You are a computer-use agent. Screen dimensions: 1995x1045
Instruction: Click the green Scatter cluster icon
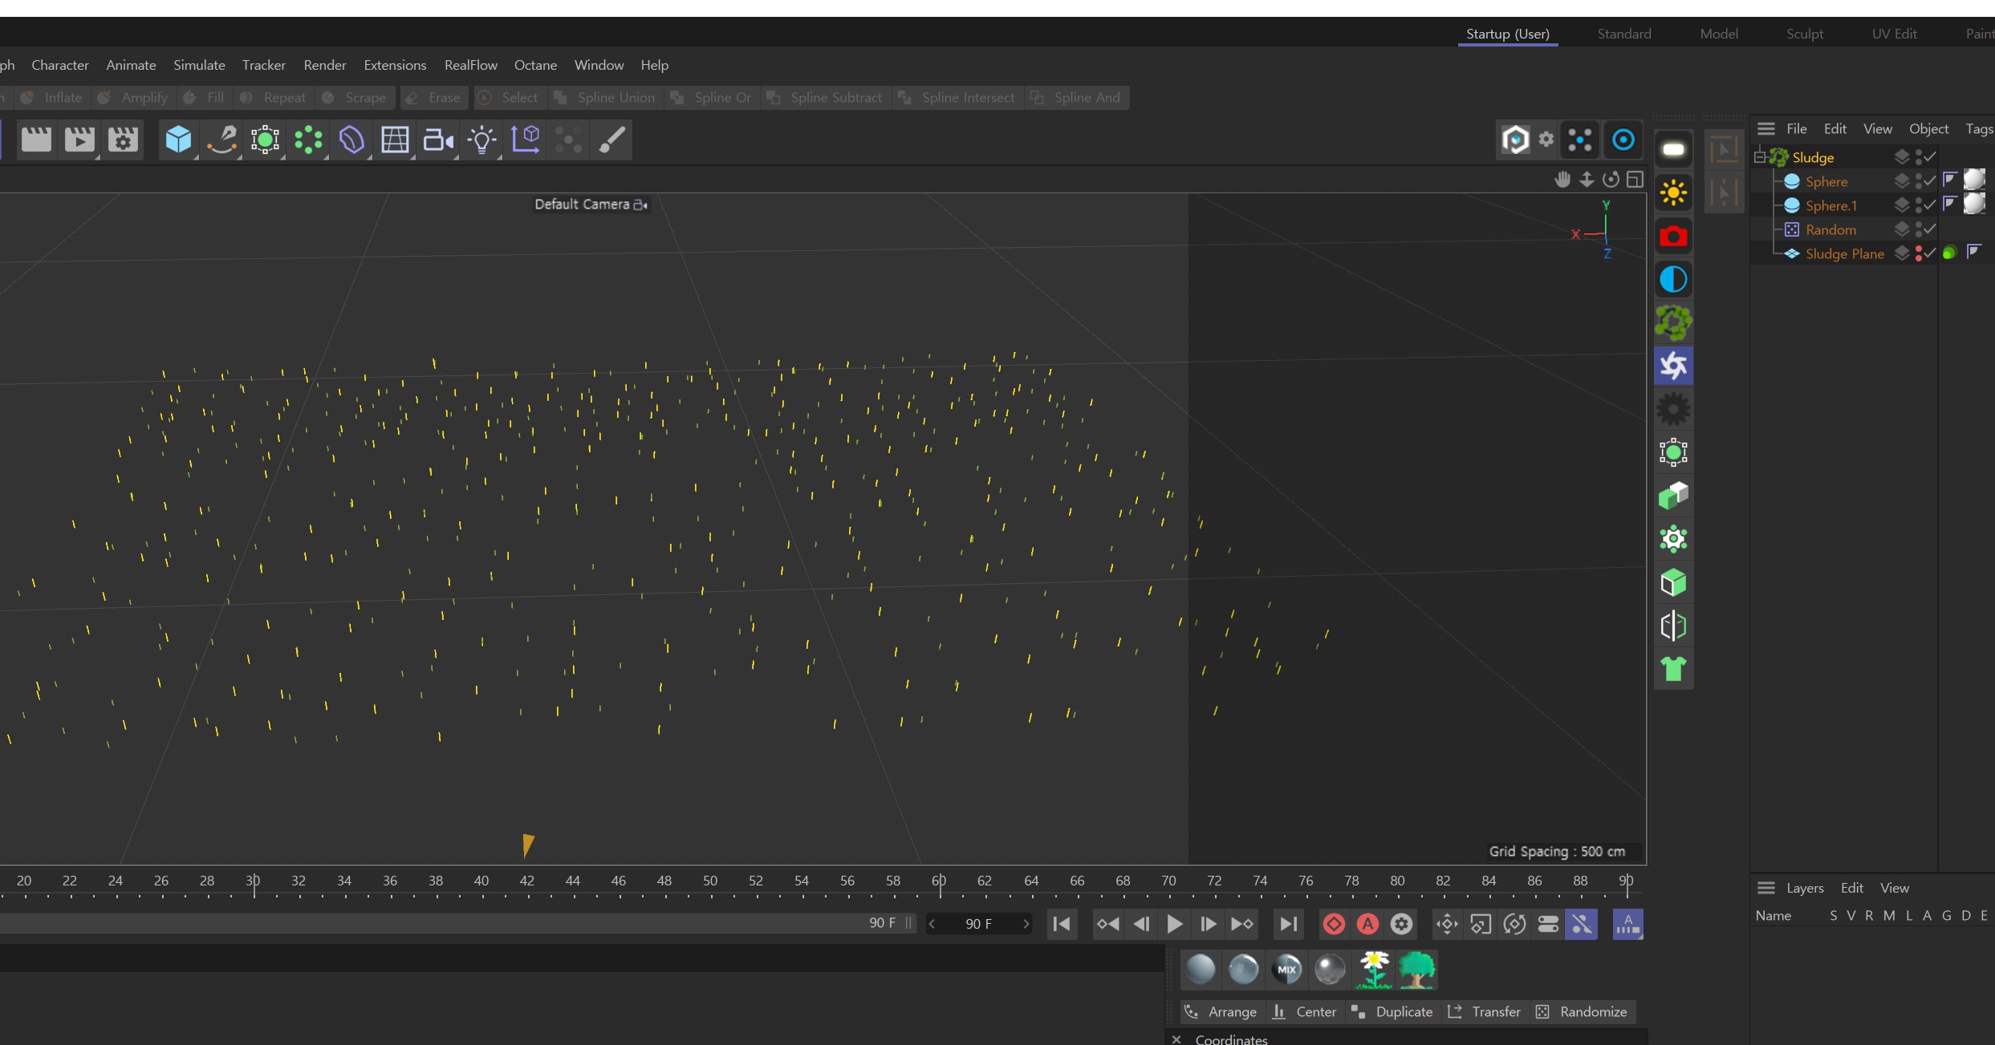pos(1673,322)
